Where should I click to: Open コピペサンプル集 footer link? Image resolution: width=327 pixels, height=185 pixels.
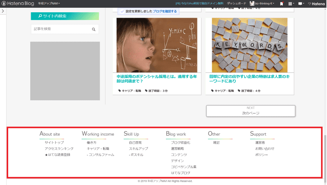(x=184, y=167)
